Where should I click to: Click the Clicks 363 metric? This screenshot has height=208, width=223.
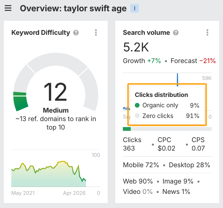tap(132, 144)
